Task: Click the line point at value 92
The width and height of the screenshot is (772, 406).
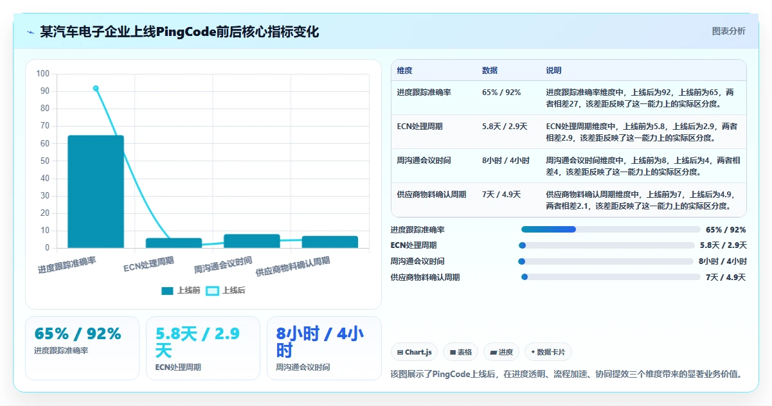Action: 96,88
